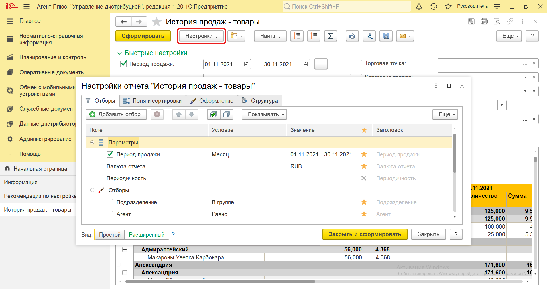Image resolution: width=547 pixels, height=289 pixels.
Task: Open calendar for end date 30.11.2021
Action: 306,64
